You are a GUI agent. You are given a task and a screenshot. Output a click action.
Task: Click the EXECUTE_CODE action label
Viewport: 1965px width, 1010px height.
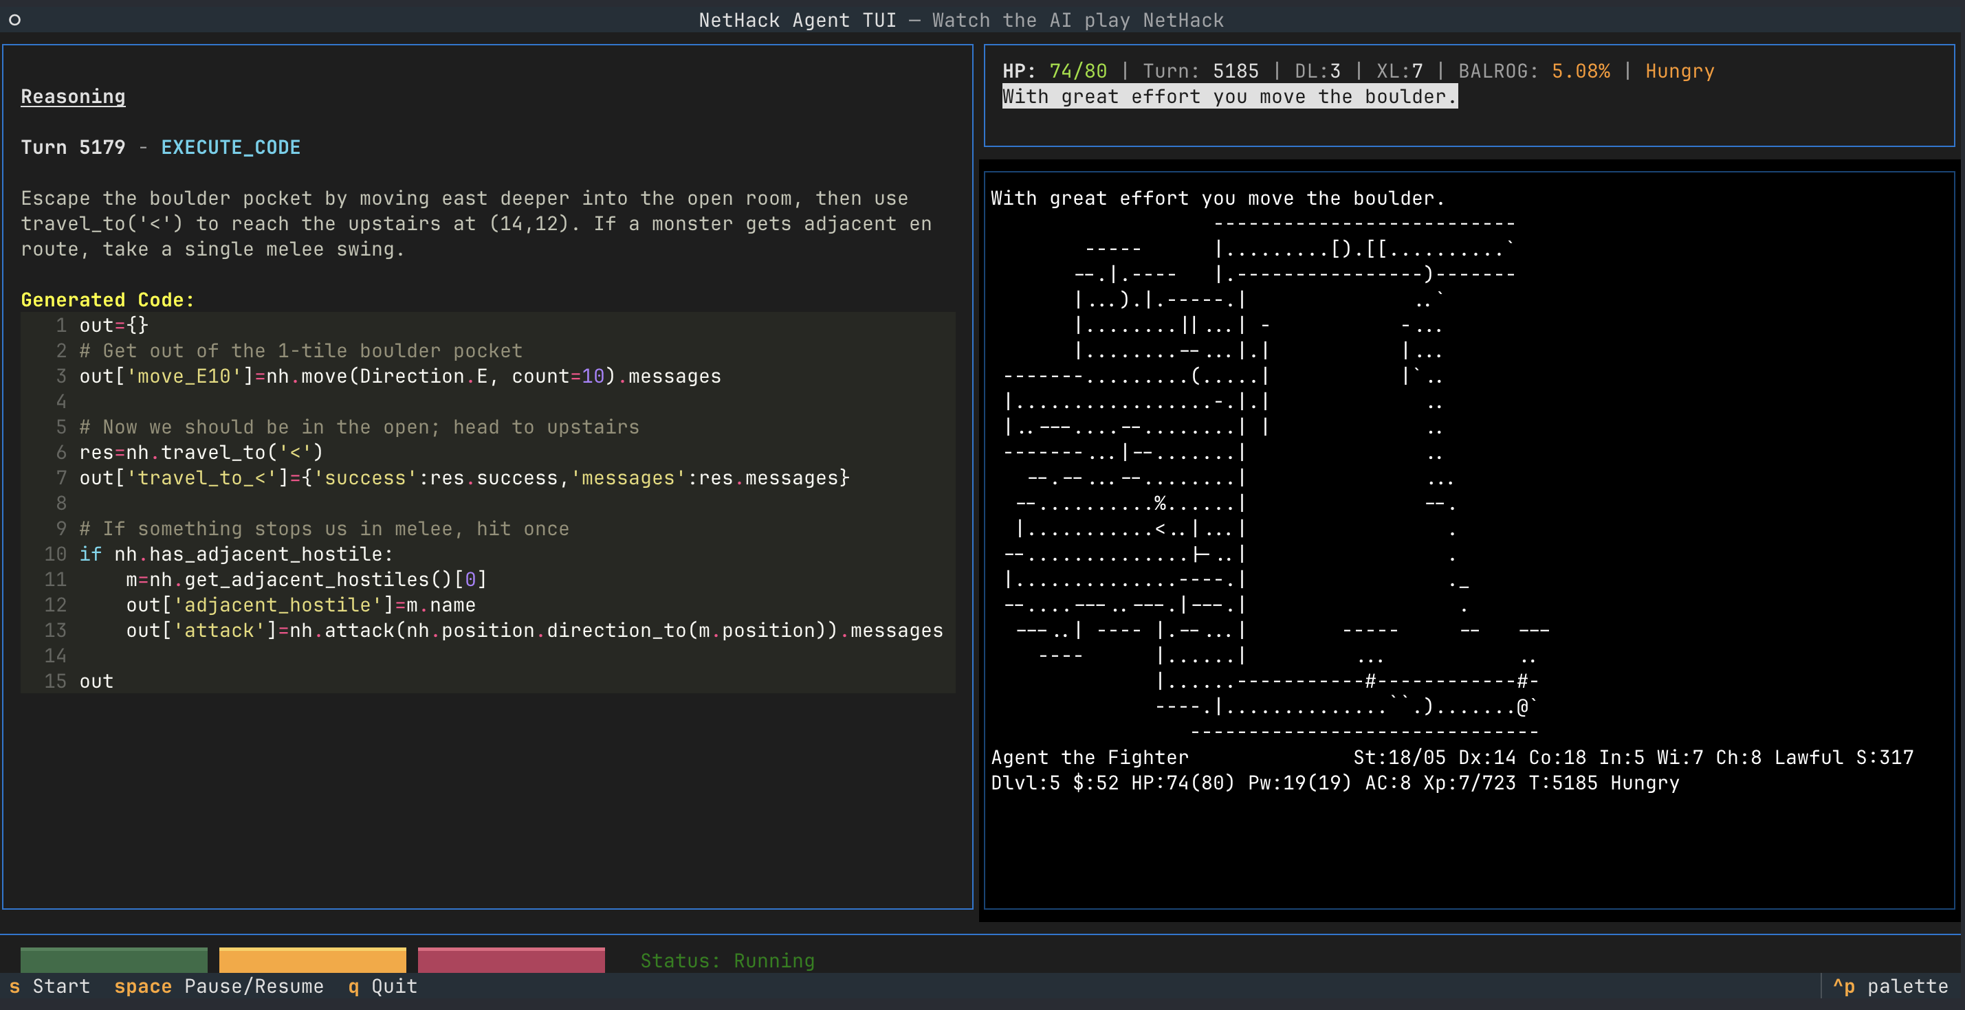point(230,147)
